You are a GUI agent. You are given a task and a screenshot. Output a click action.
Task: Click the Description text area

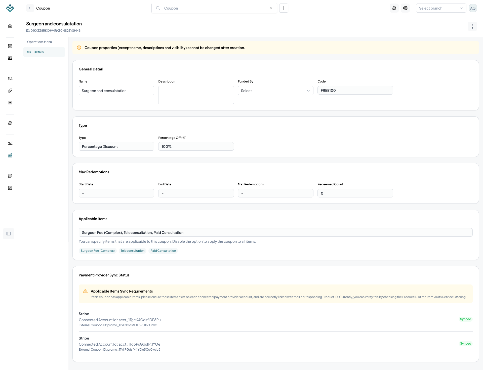196,95
